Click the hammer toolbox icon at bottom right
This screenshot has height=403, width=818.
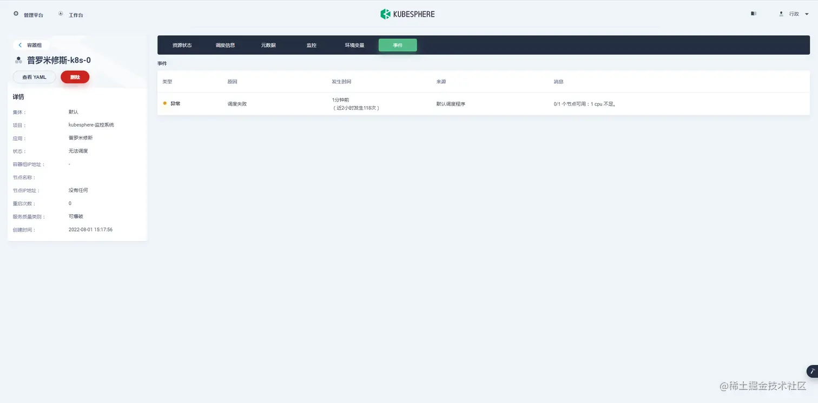[x=812, y=371]
